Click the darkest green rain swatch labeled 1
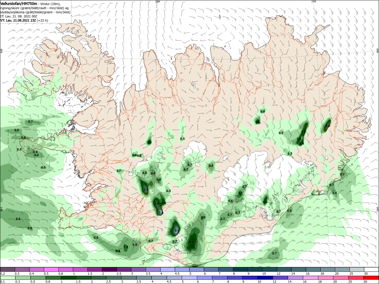This screenshot has width=379, height=284. (x=68, y=278)
